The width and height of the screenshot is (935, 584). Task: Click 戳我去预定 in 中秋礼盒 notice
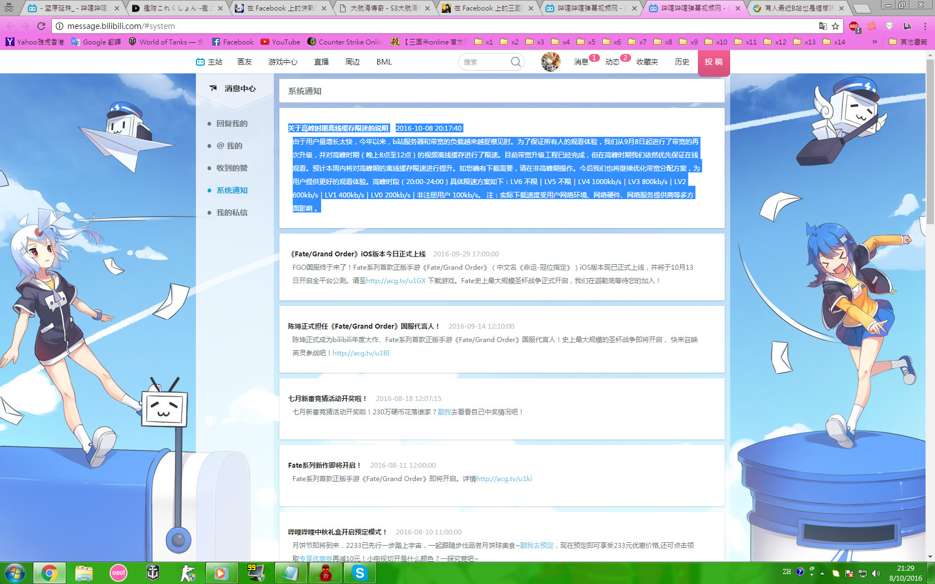tap(537, 546)
